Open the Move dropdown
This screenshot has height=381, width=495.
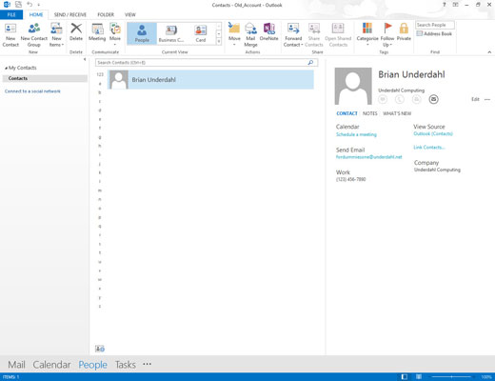pos(234,34)
